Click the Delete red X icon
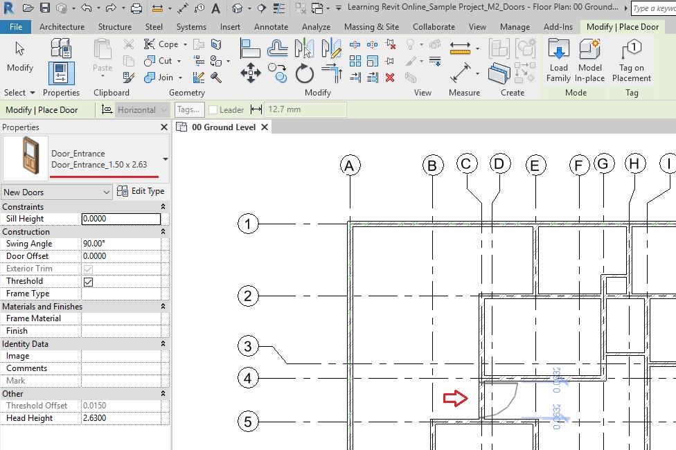The width and height of the screenshot is (676, 450). point(390,78)
